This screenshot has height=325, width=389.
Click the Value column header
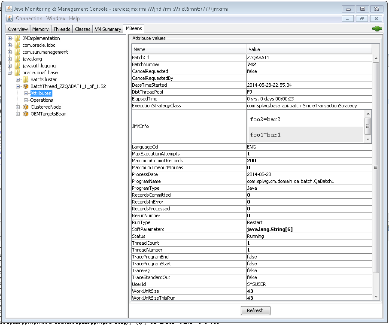pos(309,49)
